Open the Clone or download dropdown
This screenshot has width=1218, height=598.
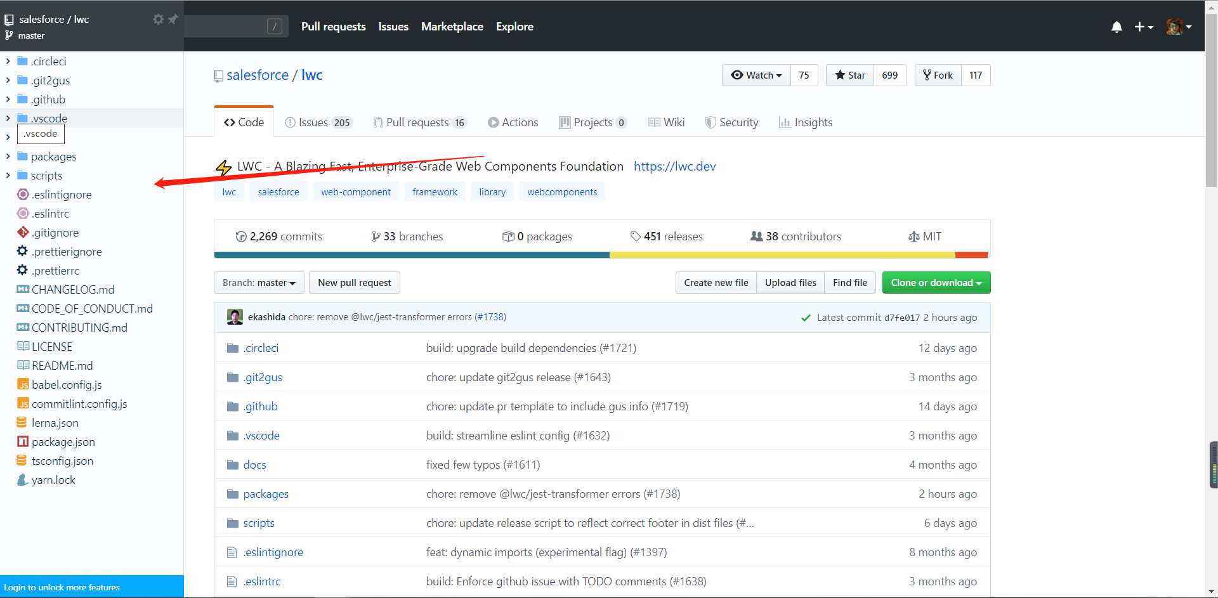936,282
